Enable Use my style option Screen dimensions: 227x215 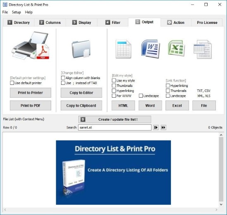point(114,80)
